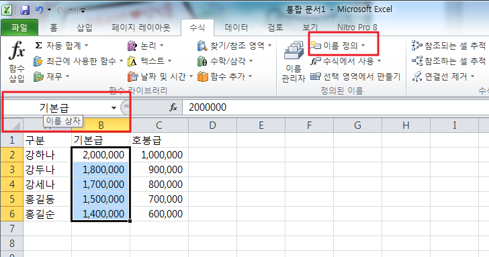Click cell with value 1,400,000
This screenshot has height=257, width=489.
[x=101, y=213]
